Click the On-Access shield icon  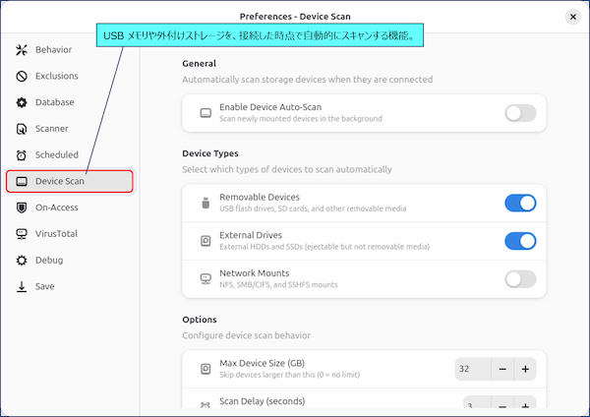point(22,208)
